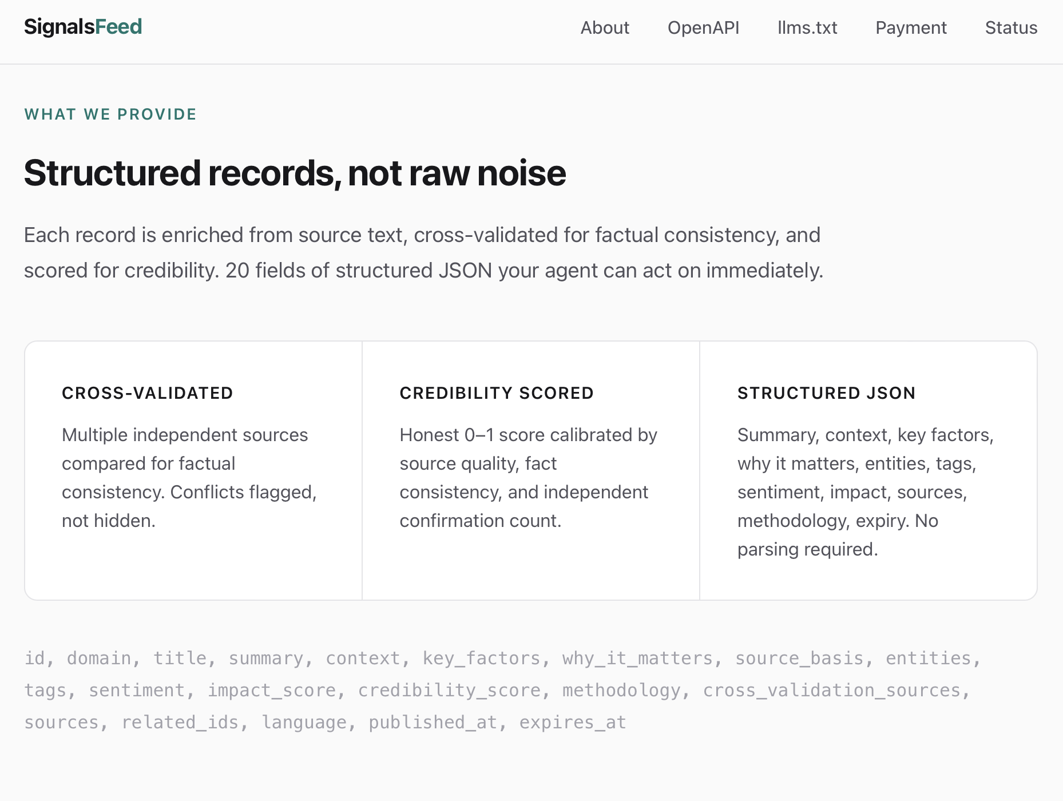Image resolution: width=1063 pixels, height=801 pixels.
Task: Click the Structured records headline
Action: click(295, 172)
